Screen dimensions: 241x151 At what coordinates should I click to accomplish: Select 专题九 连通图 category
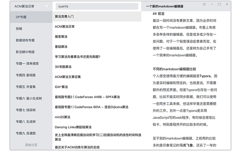(31, 133)
